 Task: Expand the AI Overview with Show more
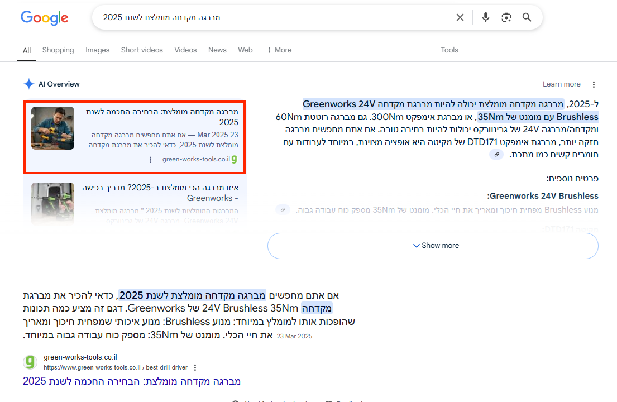(x=433, y=246)
